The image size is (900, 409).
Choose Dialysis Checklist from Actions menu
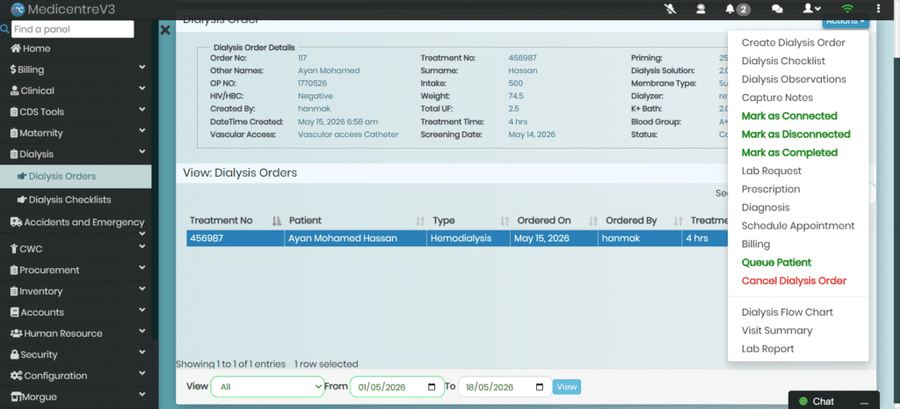coord(783,61)
